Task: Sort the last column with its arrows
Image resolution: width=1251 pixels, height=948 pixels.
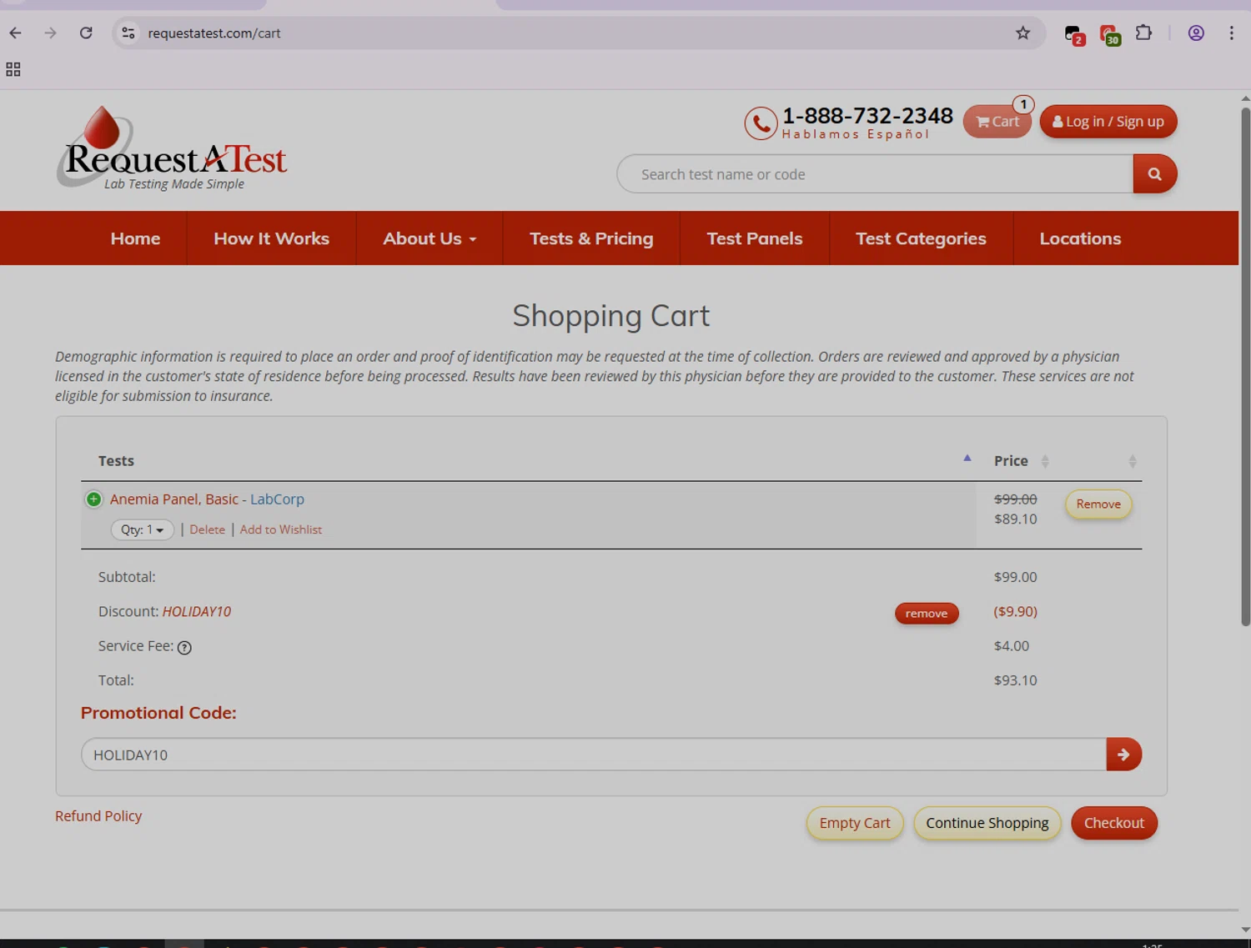Action: coord(1133,461)
